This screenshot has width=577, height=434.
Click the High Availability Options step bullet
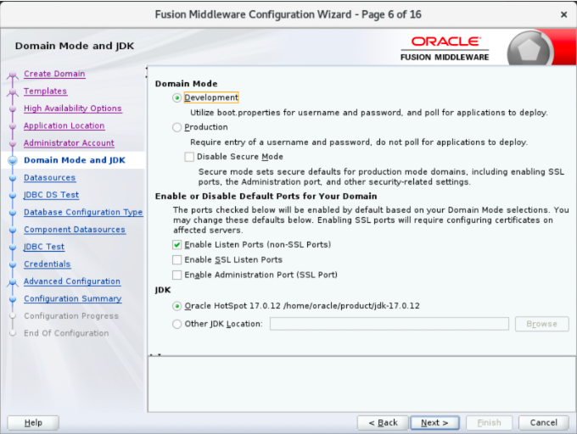pos(13,108)
